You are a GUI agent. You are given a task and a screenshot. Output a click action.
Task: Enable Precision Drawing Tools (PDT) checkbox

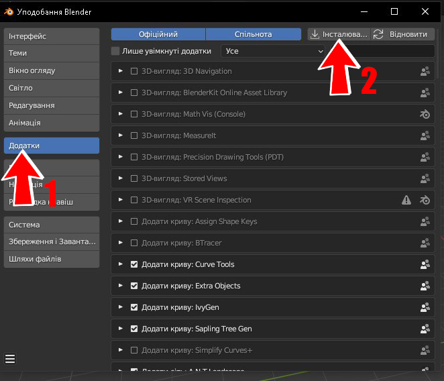134,157
